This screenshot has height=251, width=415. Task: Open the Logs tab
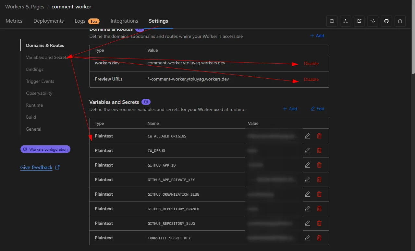pyautogui.click(x=87, y=21)
